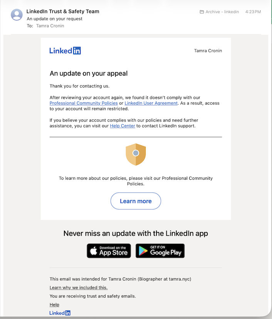Click the "An update on your appeal" heading
The image size is (272, 319).
click(89, 73)
